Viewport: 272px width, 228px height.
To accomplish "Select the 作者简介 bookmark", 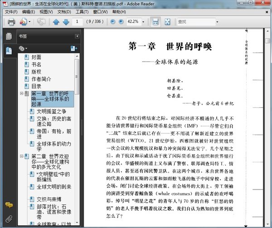I will pyautogui.click(x=41, y=79).
